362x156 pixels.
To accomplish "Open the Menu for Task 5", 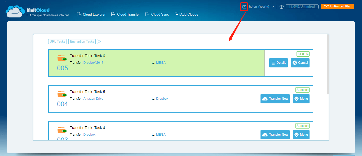I will click(301, 99).
